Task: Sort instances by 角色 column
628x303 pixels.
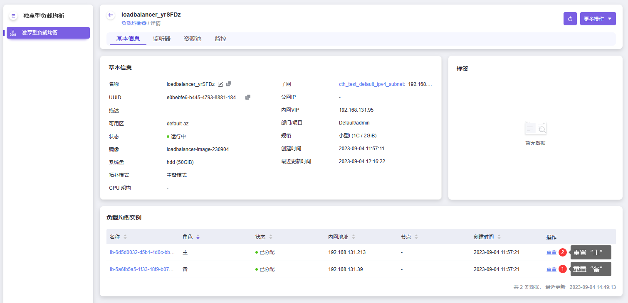Action: click(198, 237)
